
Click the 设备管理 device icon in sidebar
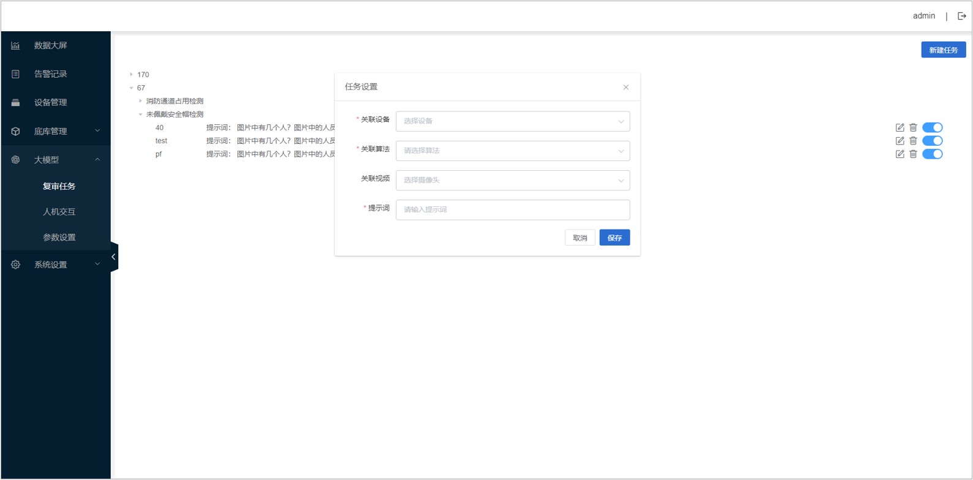click(15, 102)
